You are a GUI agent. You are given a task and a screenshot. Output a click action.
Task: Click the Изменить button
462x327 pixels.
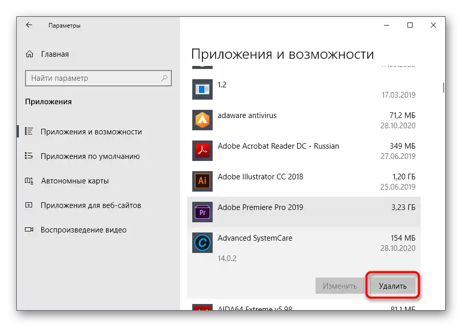coord(340,286)
